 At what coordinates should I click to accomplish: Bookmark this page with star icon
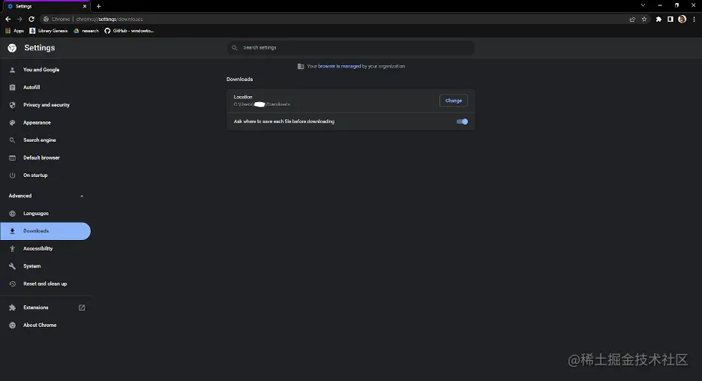644,19
